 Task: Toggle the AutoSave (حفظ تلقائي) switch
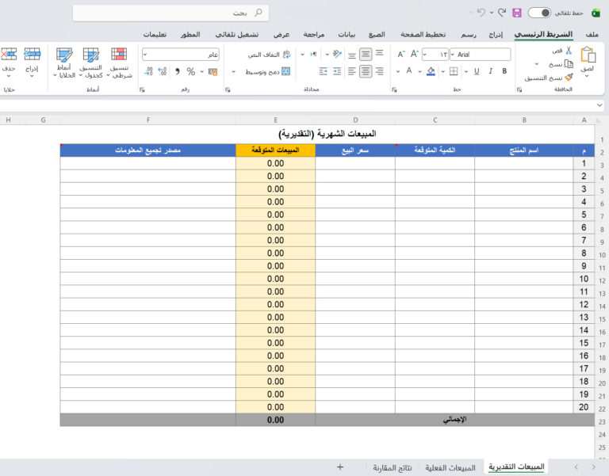539,13
